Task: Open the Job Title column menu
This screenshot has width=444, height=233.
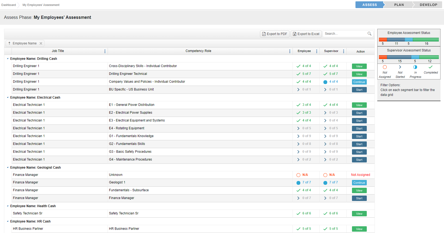Action: [x=105, y=51]
